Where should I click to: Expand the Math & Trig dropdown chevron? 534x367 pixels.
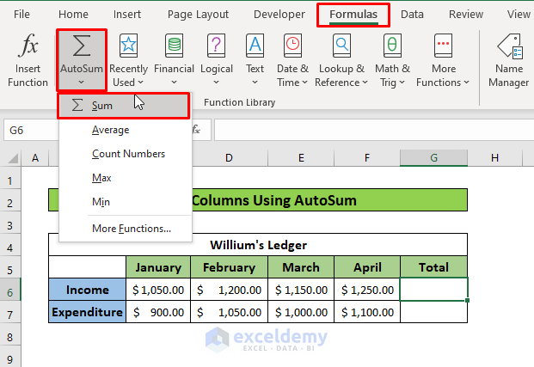[402, 83]
